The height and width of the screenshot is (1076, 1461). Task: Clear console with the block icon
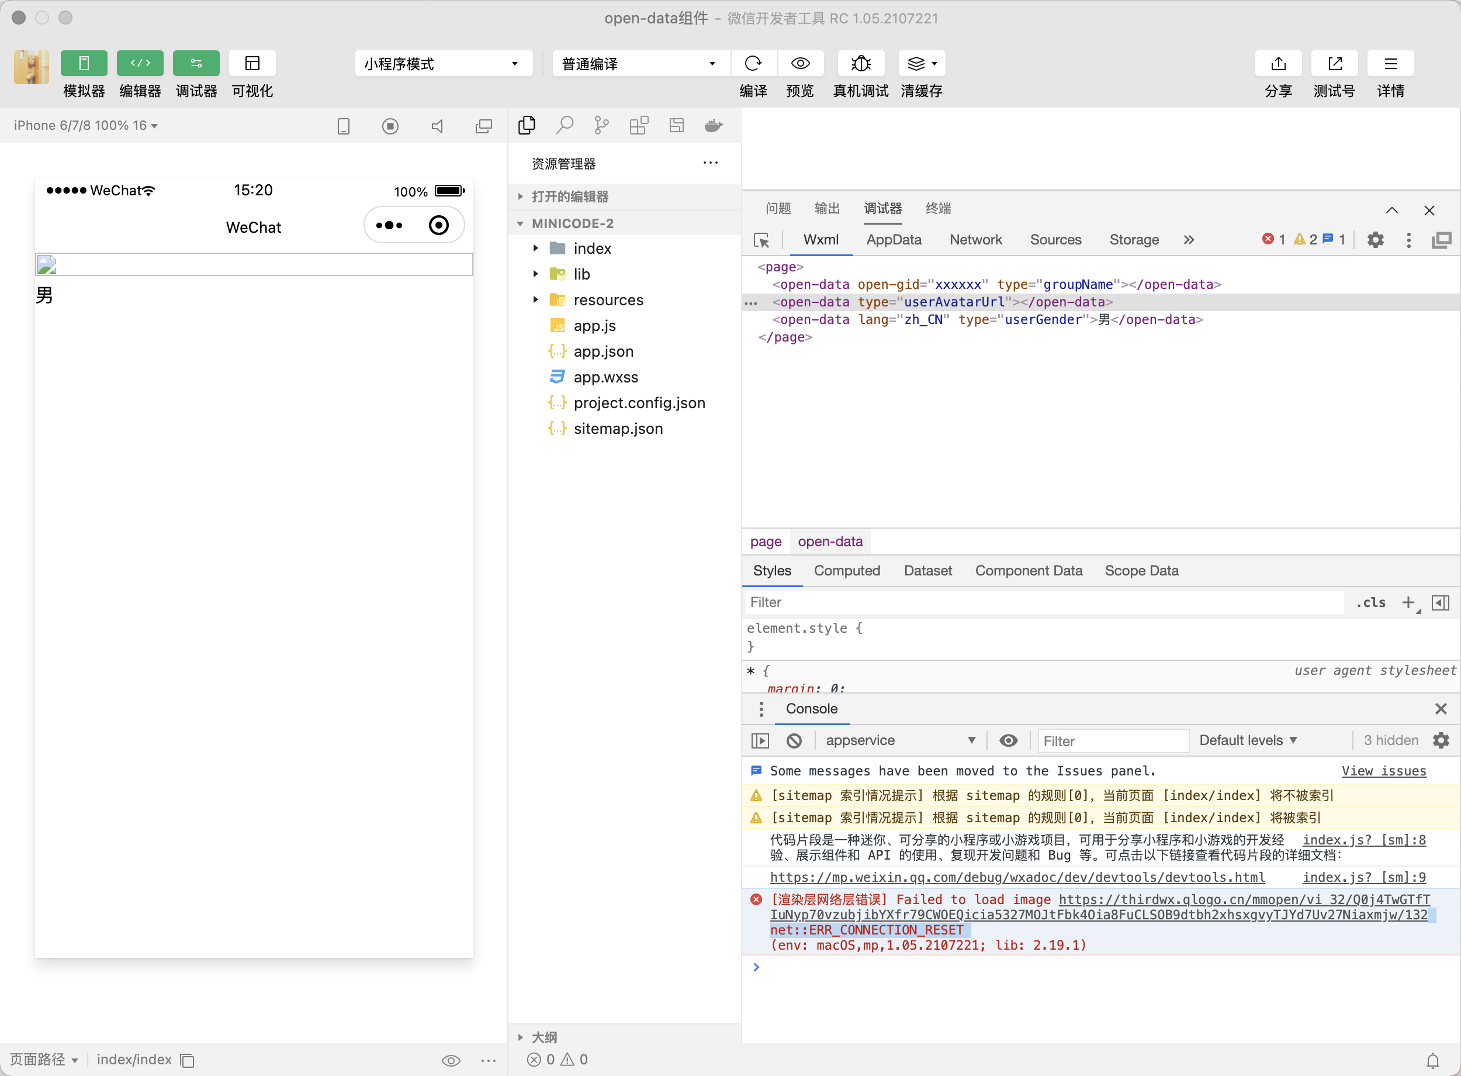pos(793,740)
